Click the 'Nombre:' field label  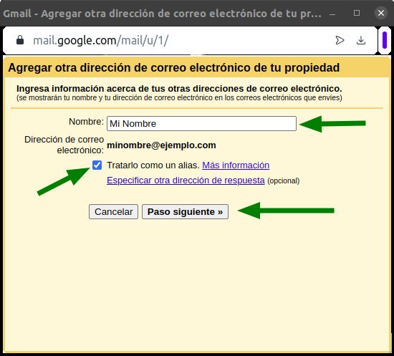(x=86, y=122)
